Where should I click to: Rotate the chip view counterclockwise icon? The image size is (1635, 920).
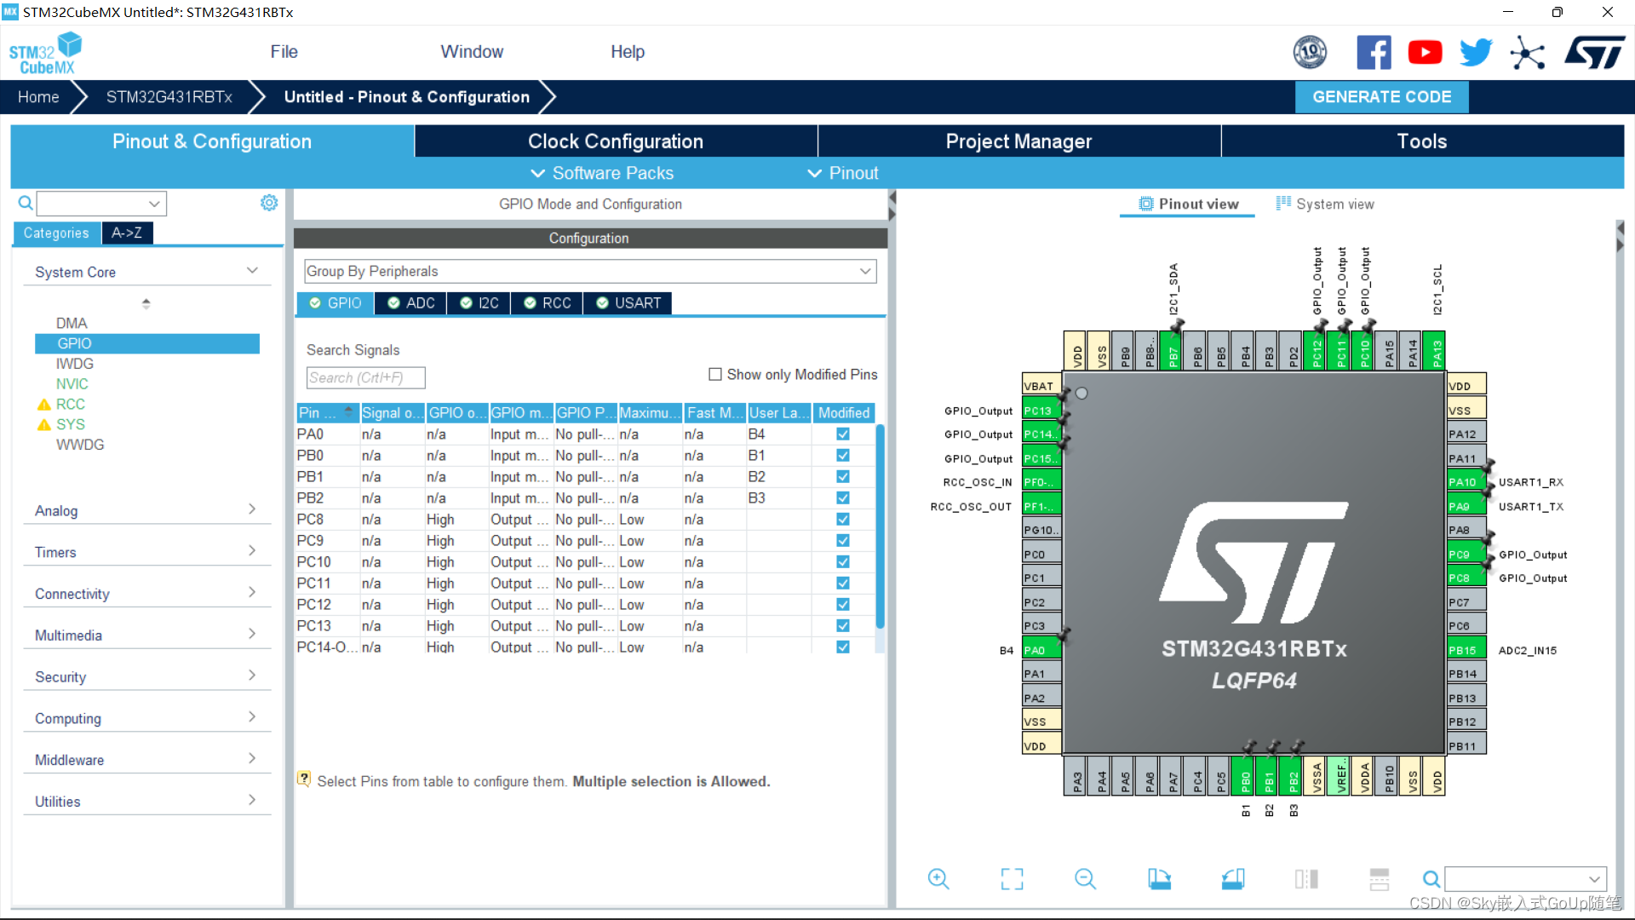1233,879
